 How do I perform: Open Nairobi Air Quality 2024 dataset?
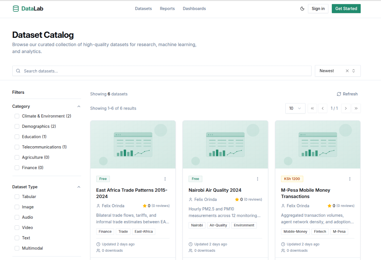pos(215,190)
